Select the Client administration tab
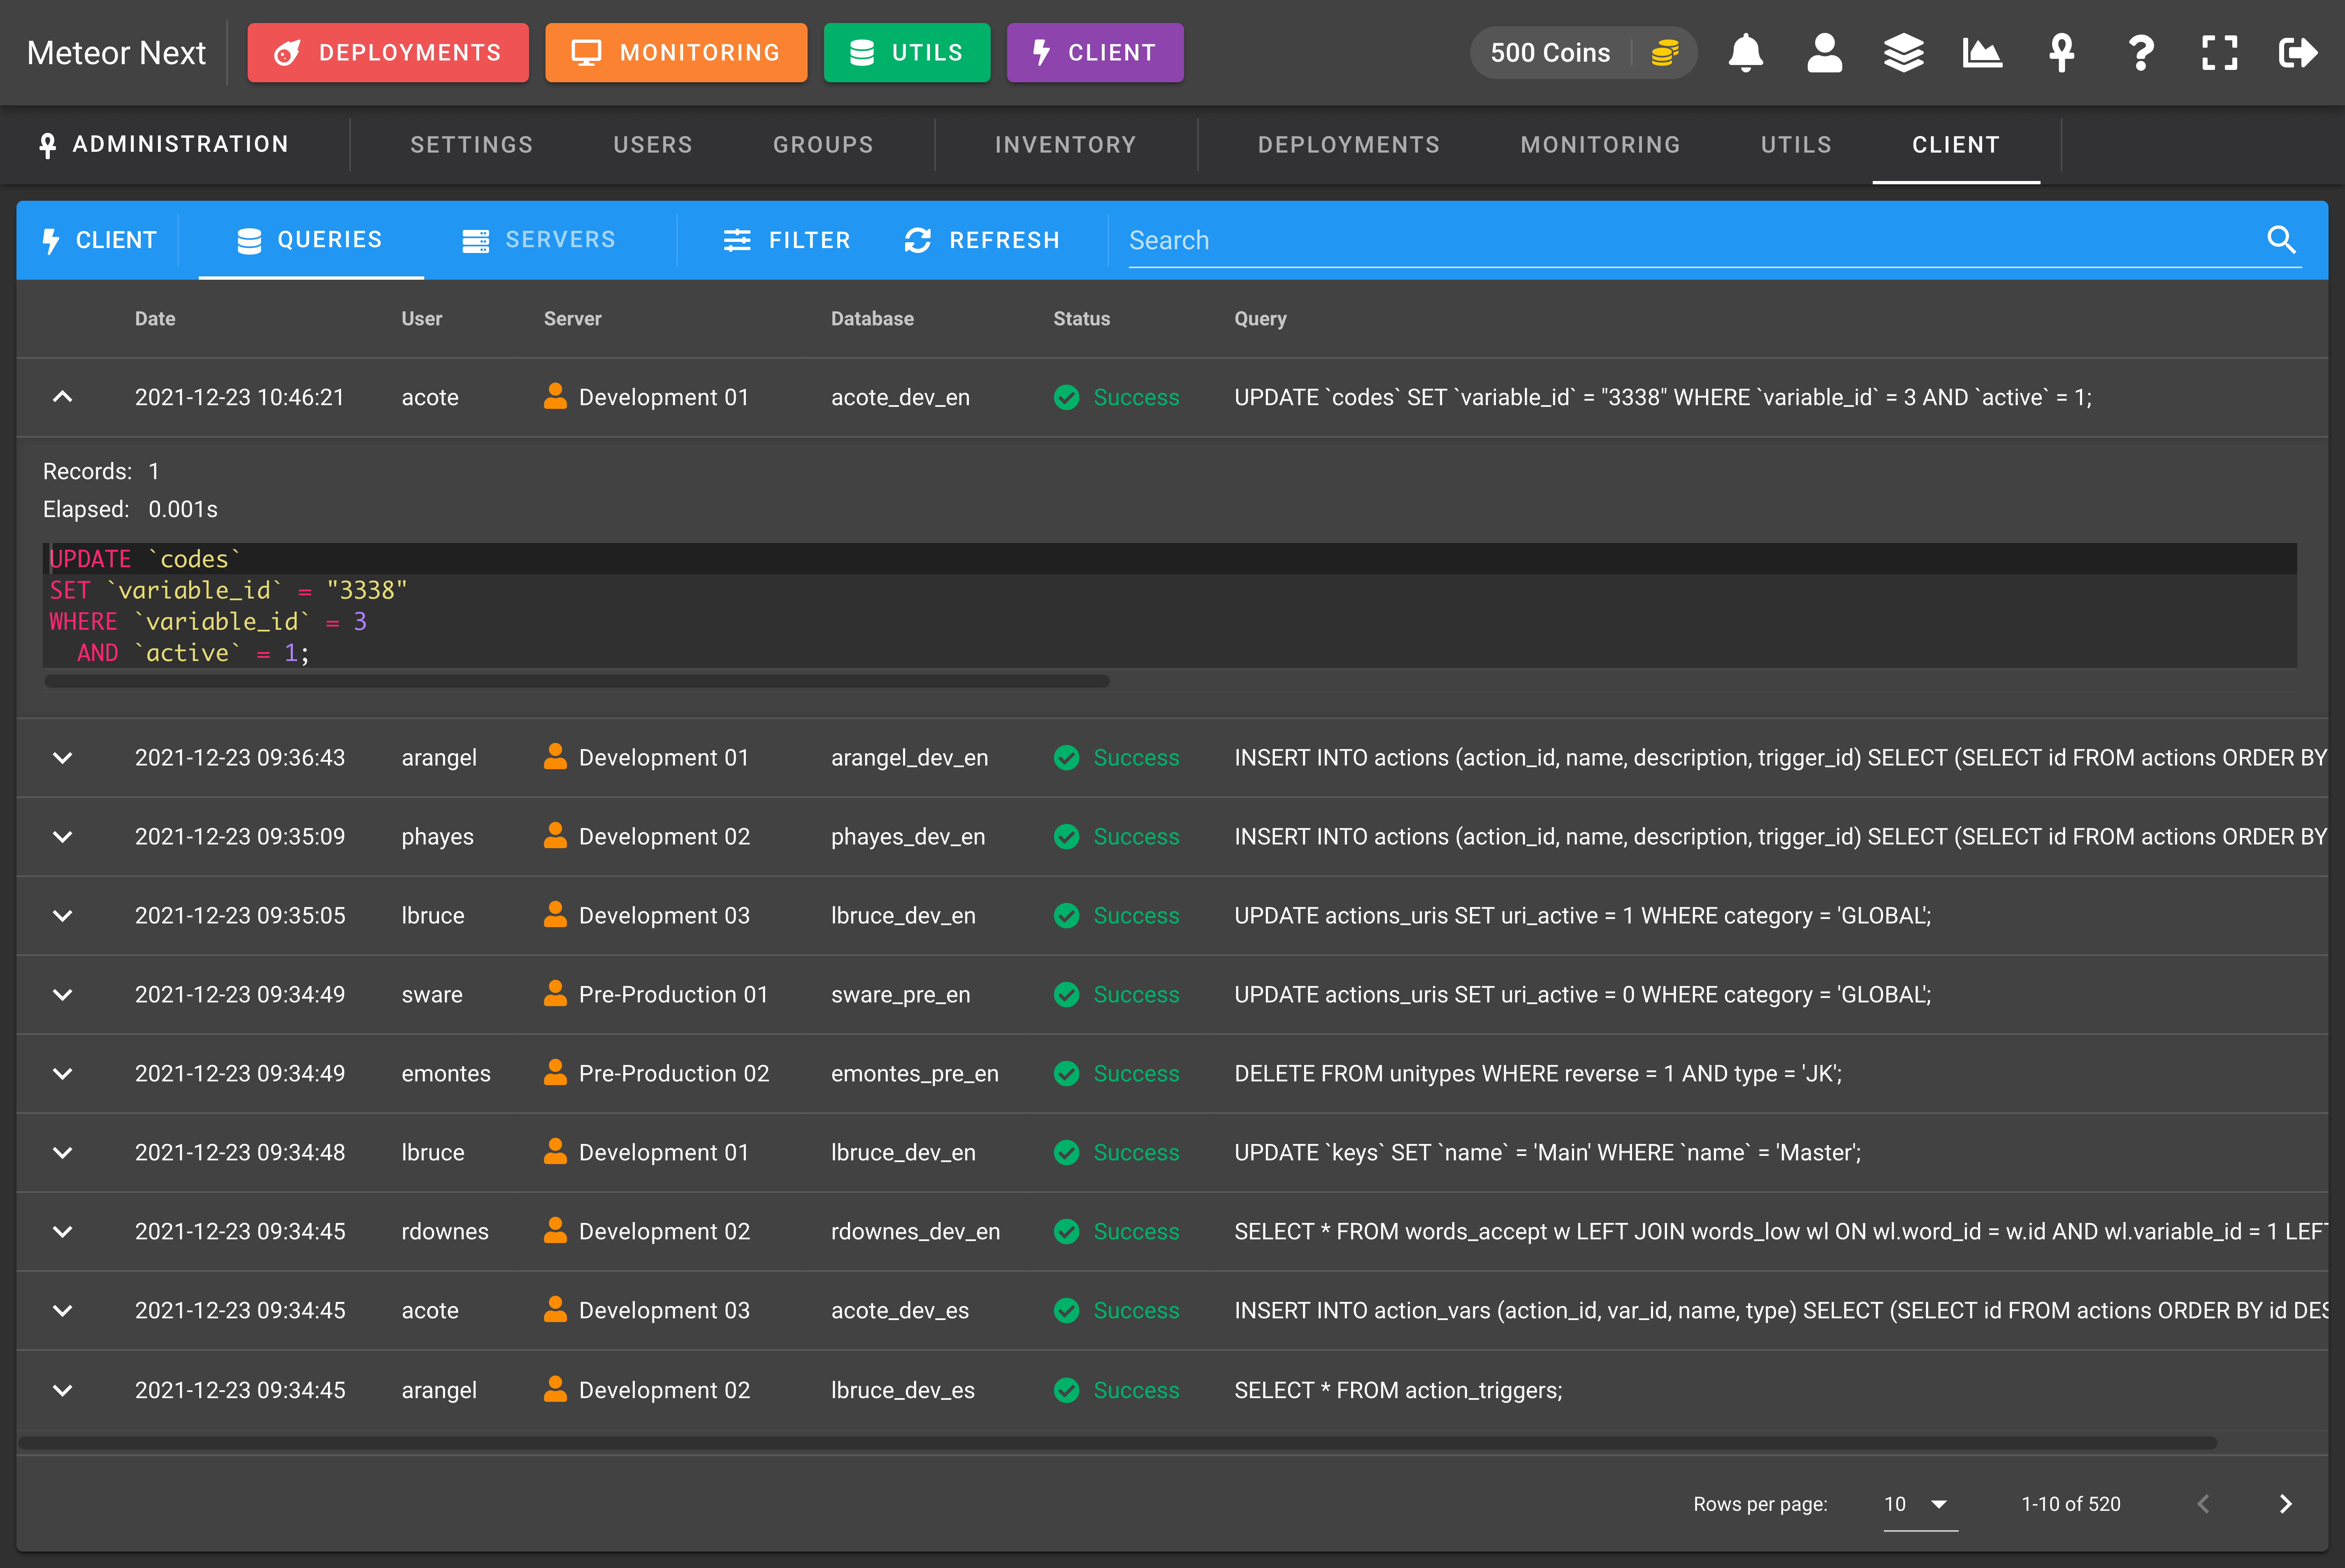 coord(1956,145)
